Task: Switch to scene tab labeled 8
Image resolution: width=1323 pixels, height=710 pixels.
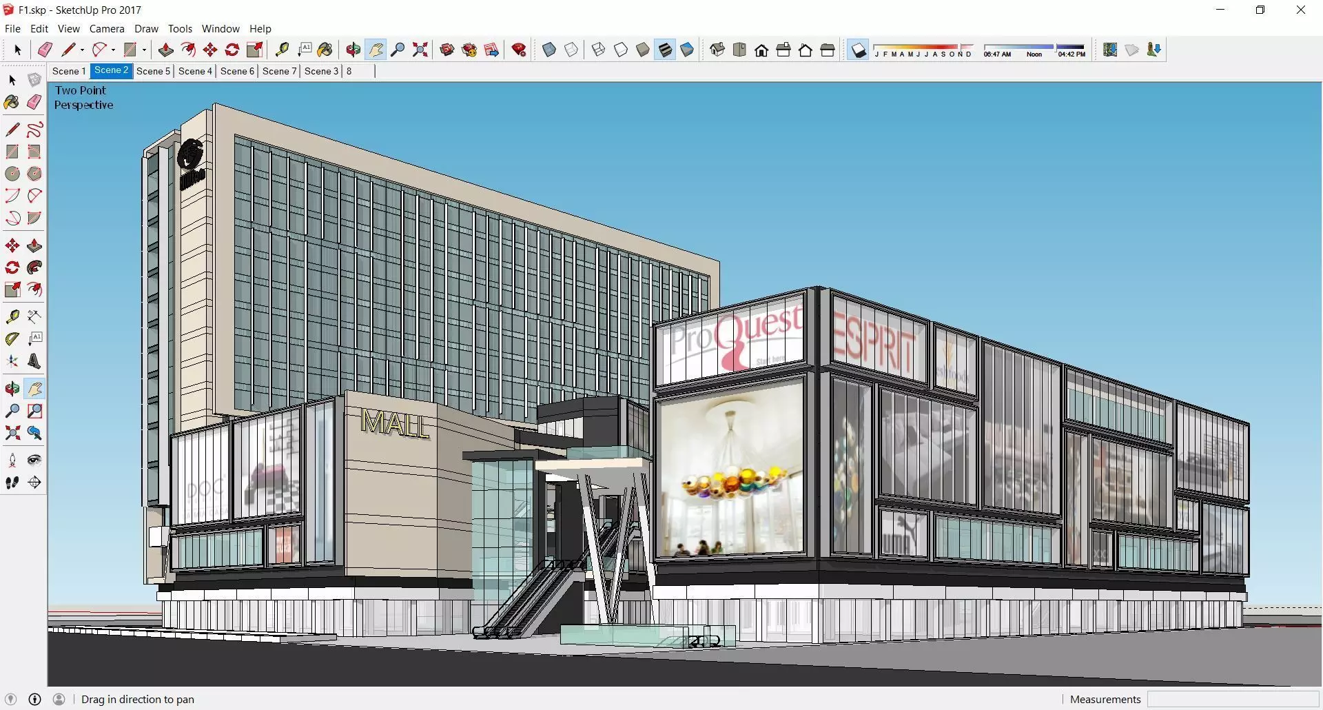Action: [349, 71]
